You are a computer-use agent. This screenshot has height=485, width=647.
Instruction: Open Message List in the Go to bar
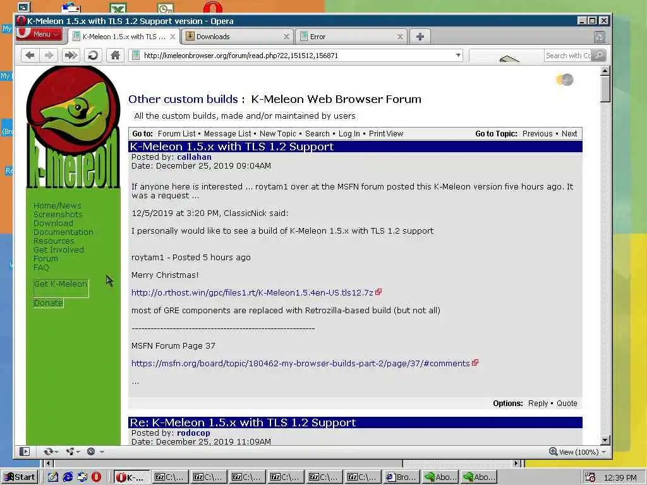227,134
